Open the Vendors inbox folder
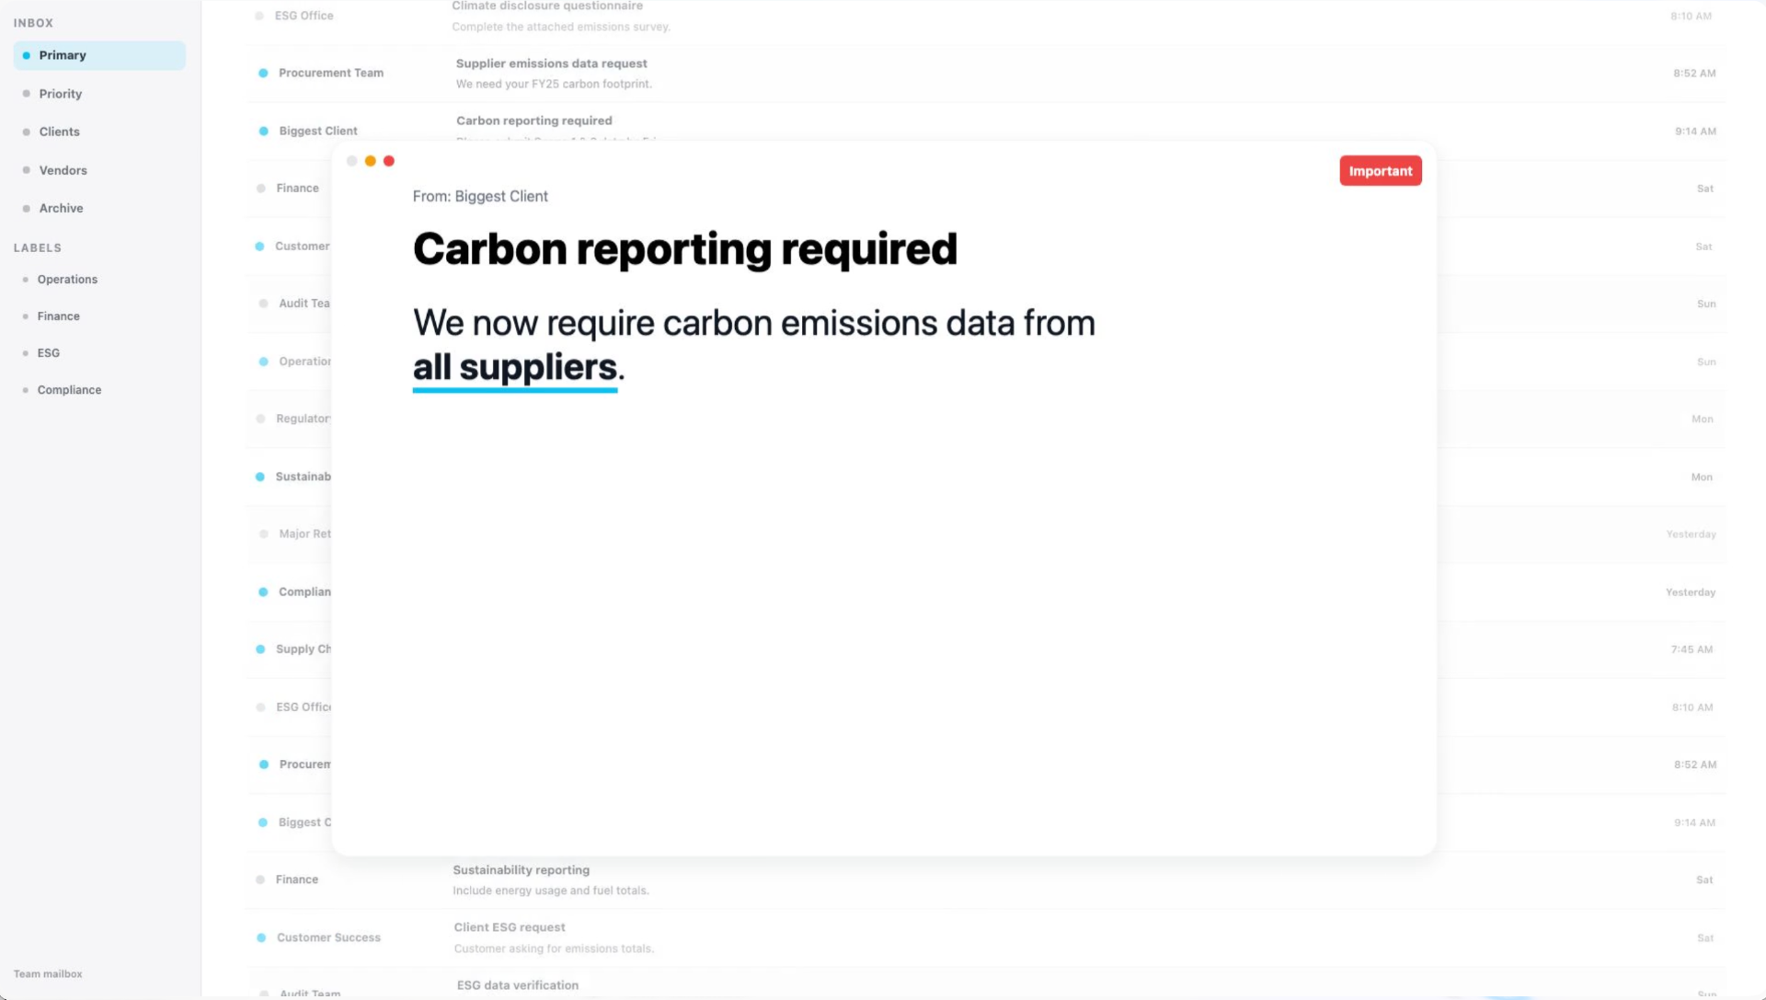Viewport: 1766px width, 1000px height. point(63,170)
